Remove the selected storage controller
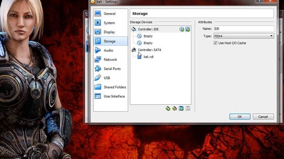 [174, 108]
